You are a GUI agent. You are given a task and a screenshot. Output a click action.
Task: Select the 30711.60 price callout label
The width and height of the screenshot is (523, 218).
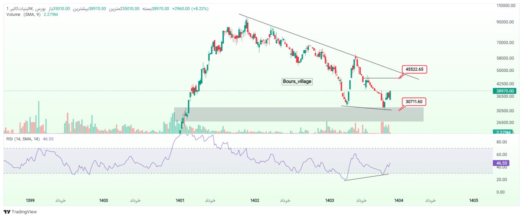[x=414, y=101]
